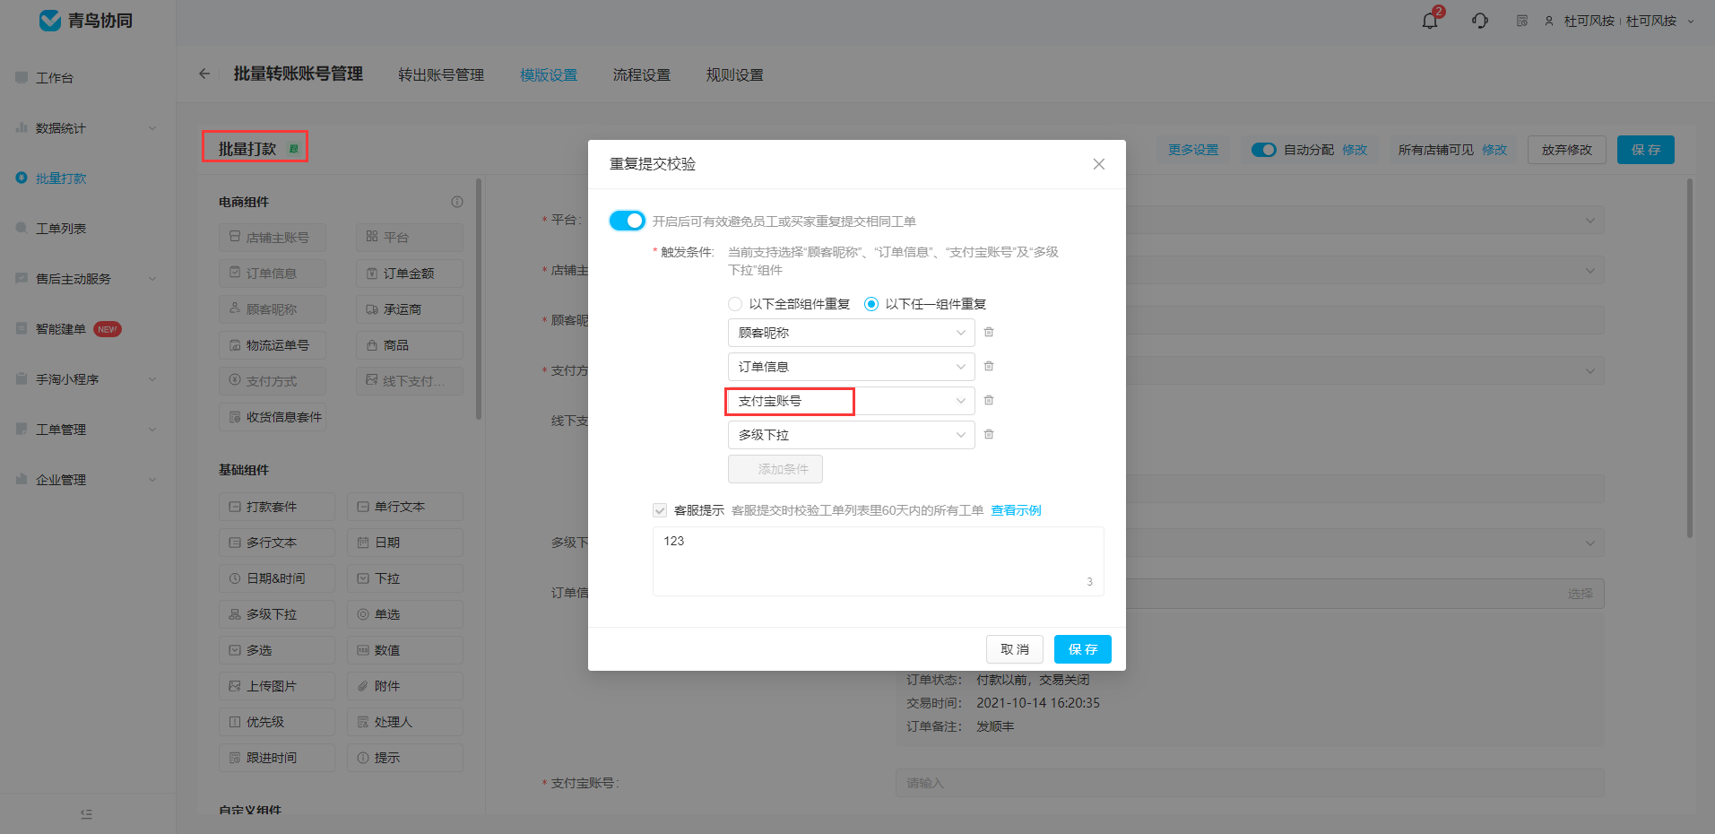Open the customer support headset icon
The width and height of the screenshot is (1715, 834).
click(1480, 21)
